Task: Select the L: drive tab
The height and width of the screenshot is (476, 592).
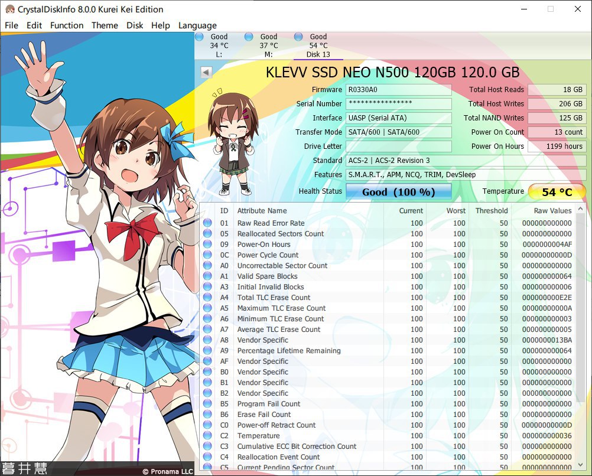Action: pos(219,45)
